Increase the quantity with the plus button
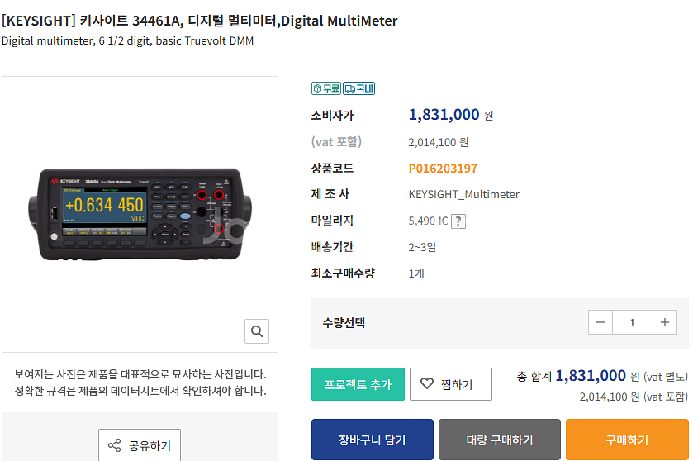Image resolution: width=693 pixels, height=461 pixels. [665, 322]
